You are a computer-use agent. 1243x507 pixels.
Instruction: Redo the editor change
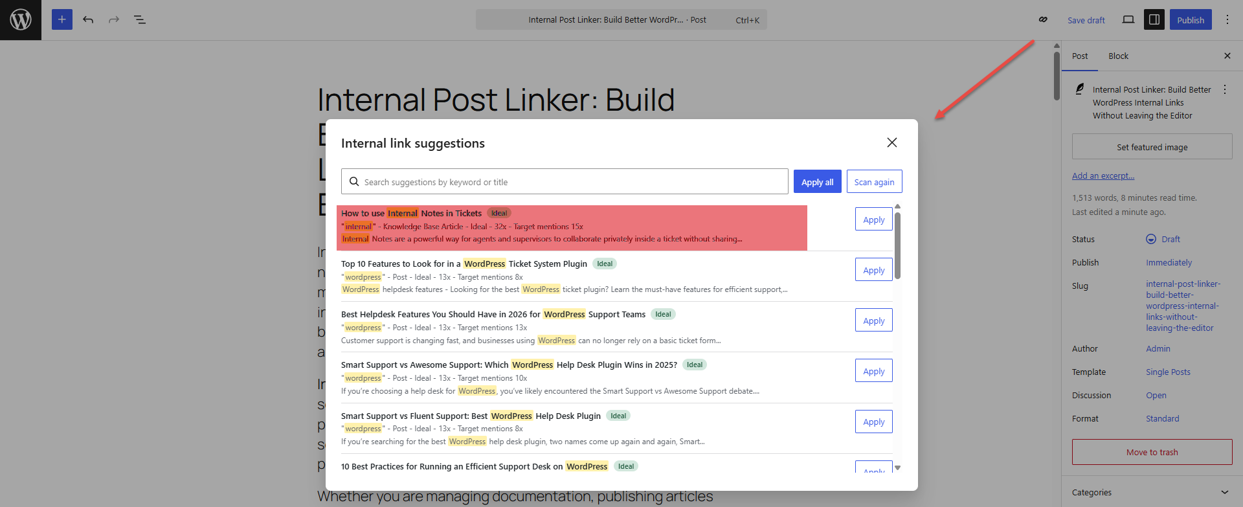click(x=114, y=19)
